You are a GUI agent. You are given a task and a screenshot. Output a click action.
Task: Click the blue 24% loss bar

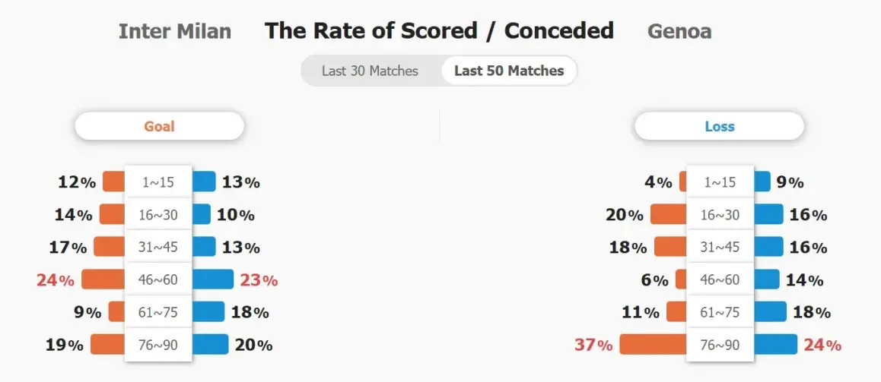pyautogui.click(x=775, y=345)
